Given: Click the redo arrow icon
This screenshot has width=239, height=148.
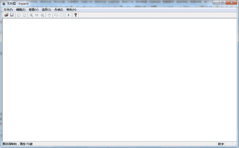Looking at the screenshot, I should click(24, 15).
